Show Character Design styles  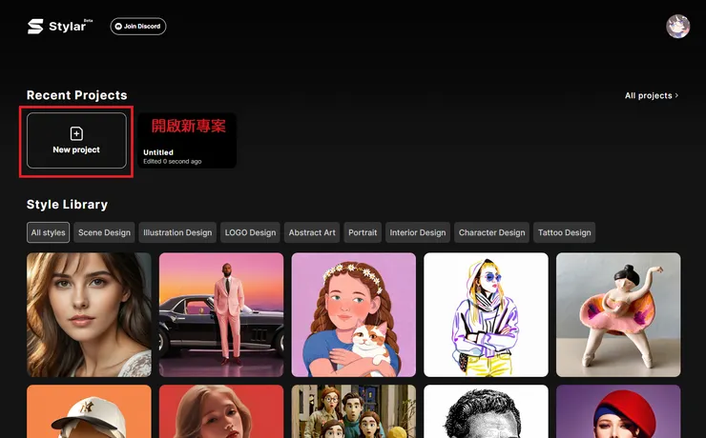(491, 232)
